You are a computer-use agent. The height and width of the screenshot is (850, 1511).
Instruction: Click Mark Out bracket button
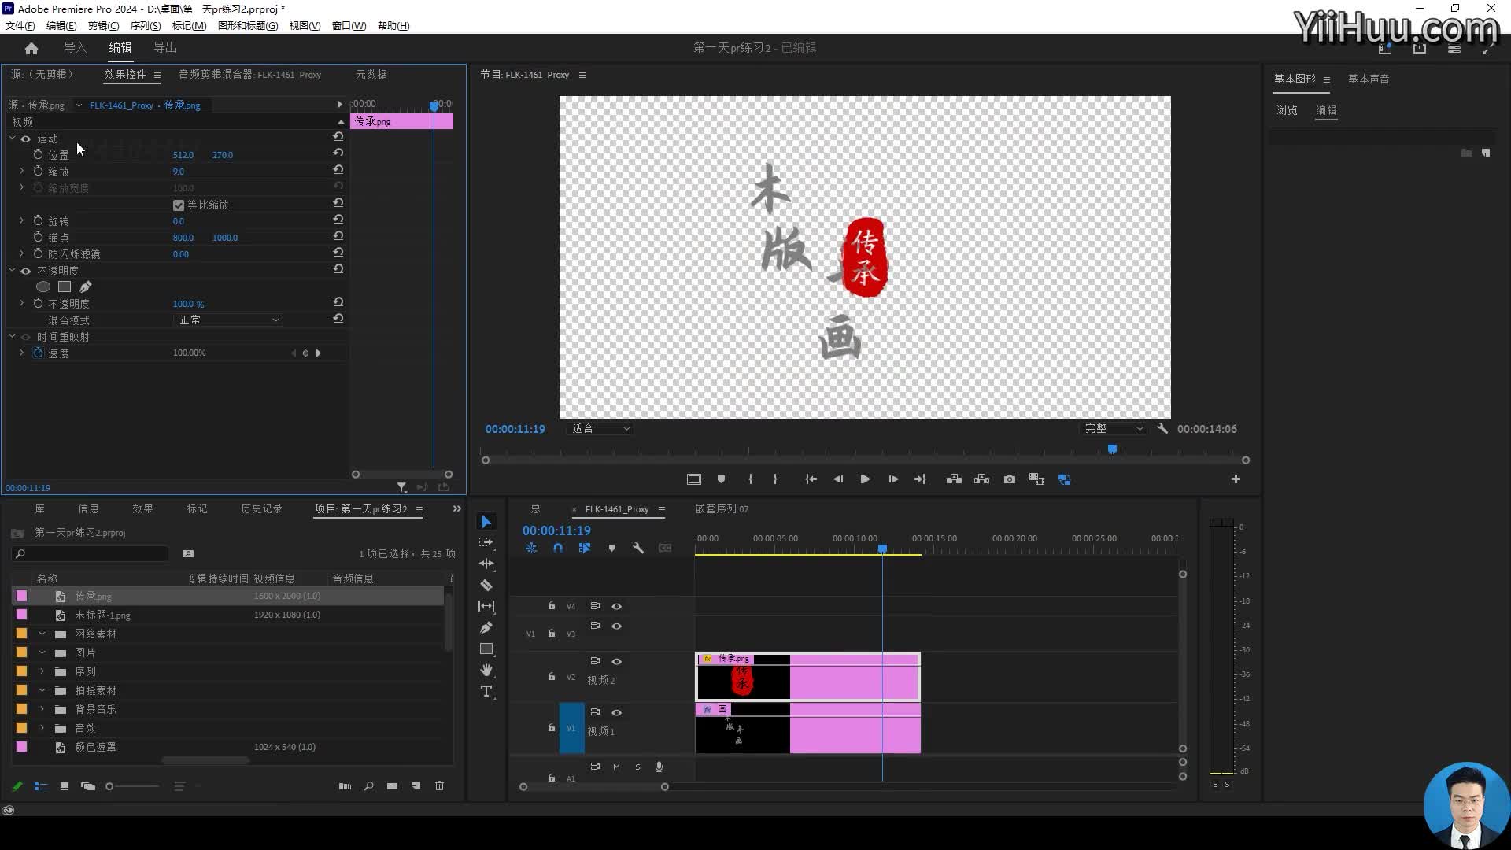[775, 479]
